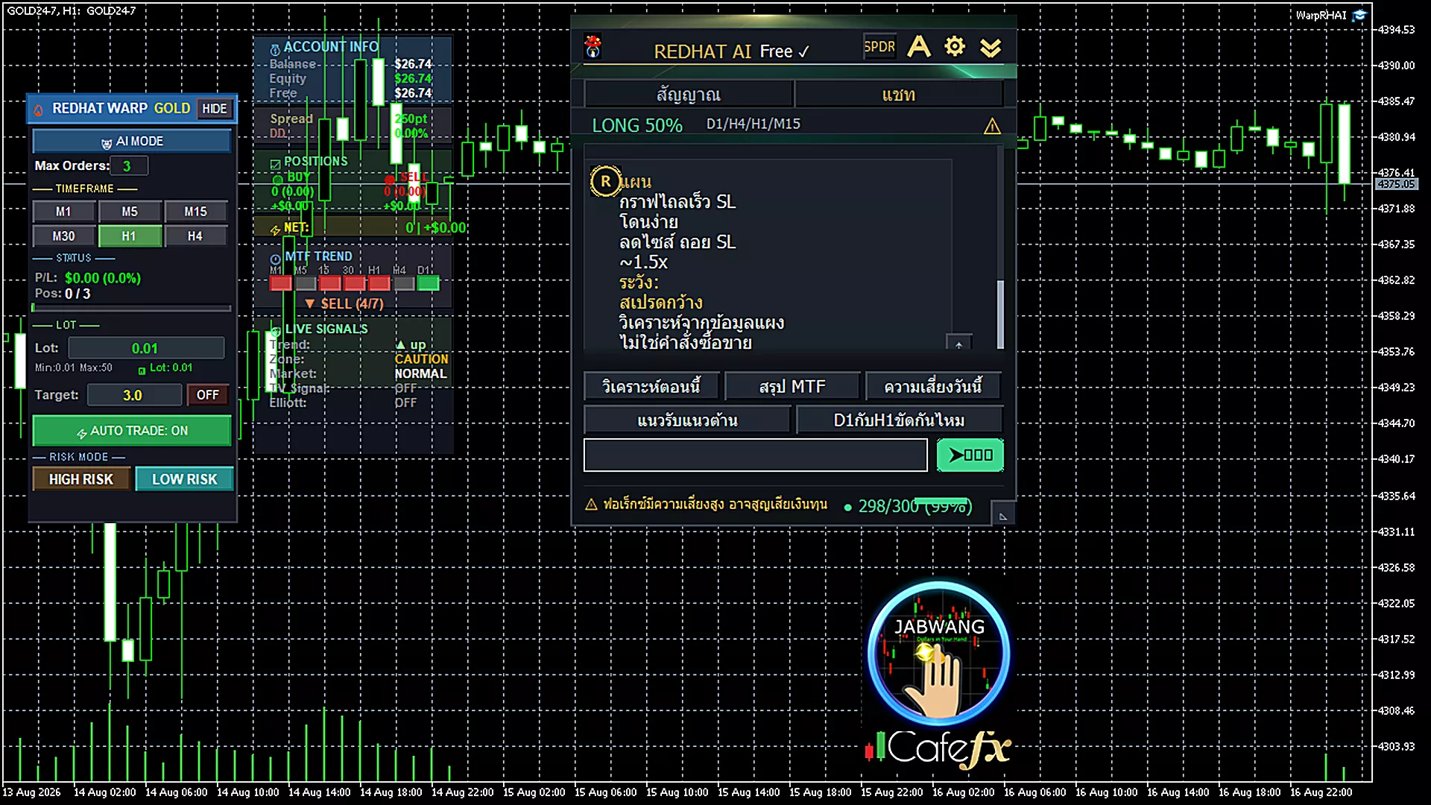Click the red hat logo icon

click(x=593, y=47)
